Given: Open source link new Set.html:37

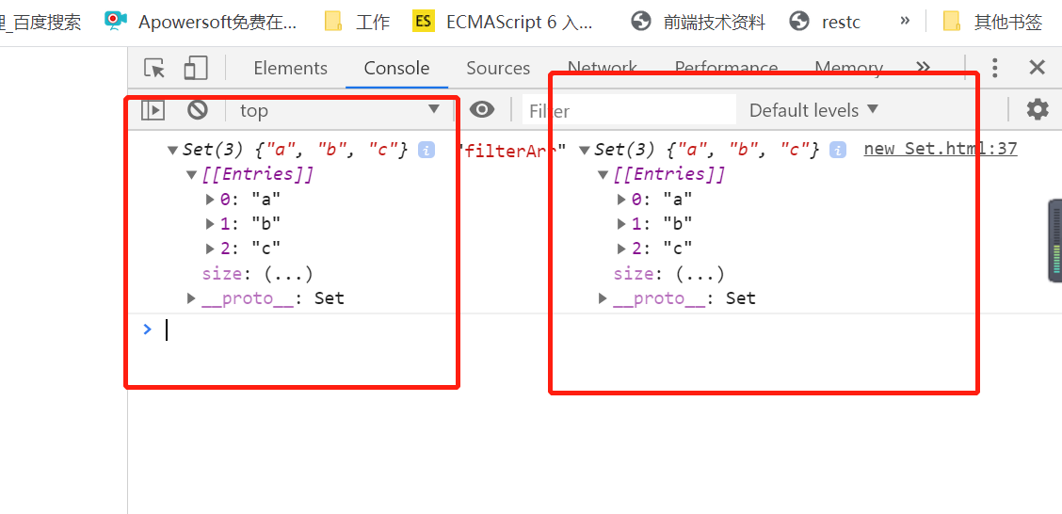Looking at the screenshot, I should [941, 149].
